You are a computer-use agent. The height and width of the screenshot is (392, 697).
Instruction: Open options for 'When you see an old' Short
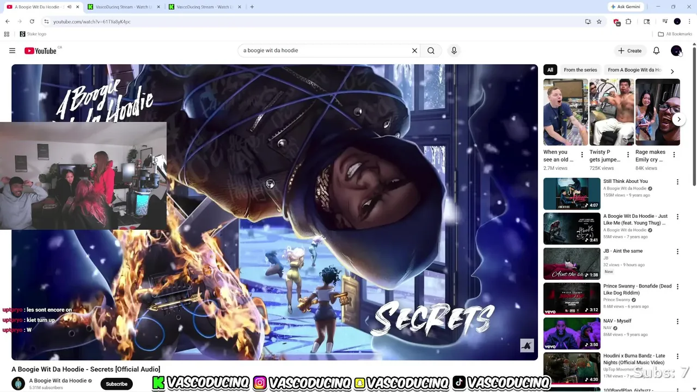point(582,155)
